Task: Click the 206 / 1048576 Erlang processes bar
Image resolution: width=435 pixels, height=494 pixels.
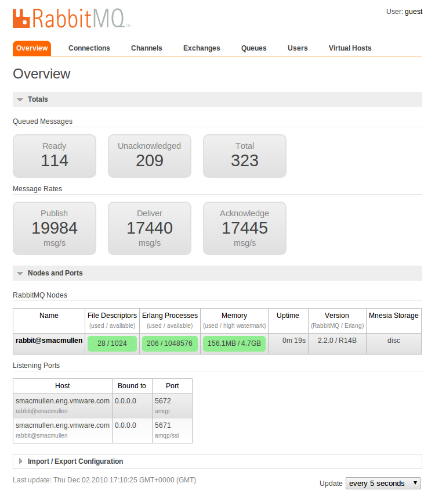Action: pyautogui.click(x=170, y=343)
